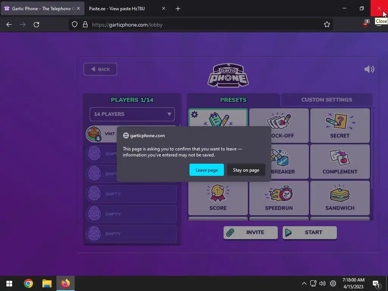Restore down the Firefox window
This screenshot has width=388, height=291.
362,8
